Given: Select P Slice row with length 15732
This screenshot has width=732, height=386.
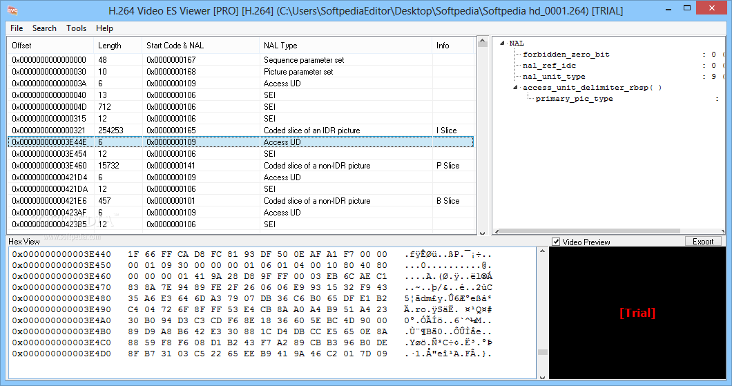Looking at the screenshot, I should 240,165.
